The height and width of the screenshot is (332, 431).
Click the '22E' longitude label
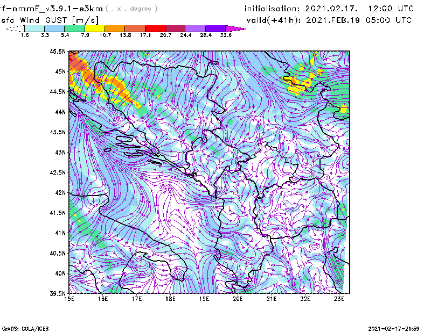pyautogui.click(x=305, y=299)
